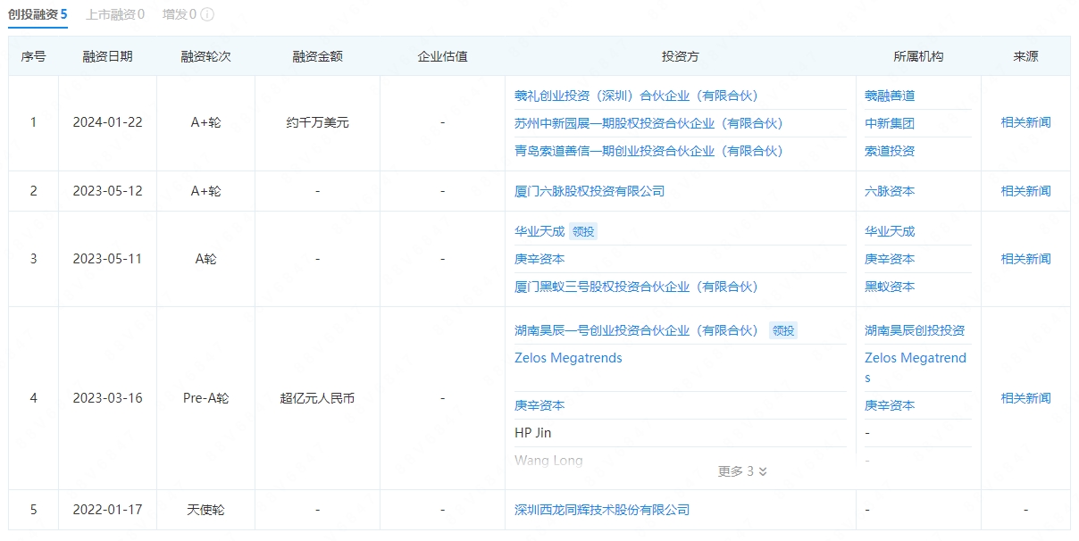Open institution 湖南昊辰创投投资
Viewport: 1079px width, 541px height.
915,330
